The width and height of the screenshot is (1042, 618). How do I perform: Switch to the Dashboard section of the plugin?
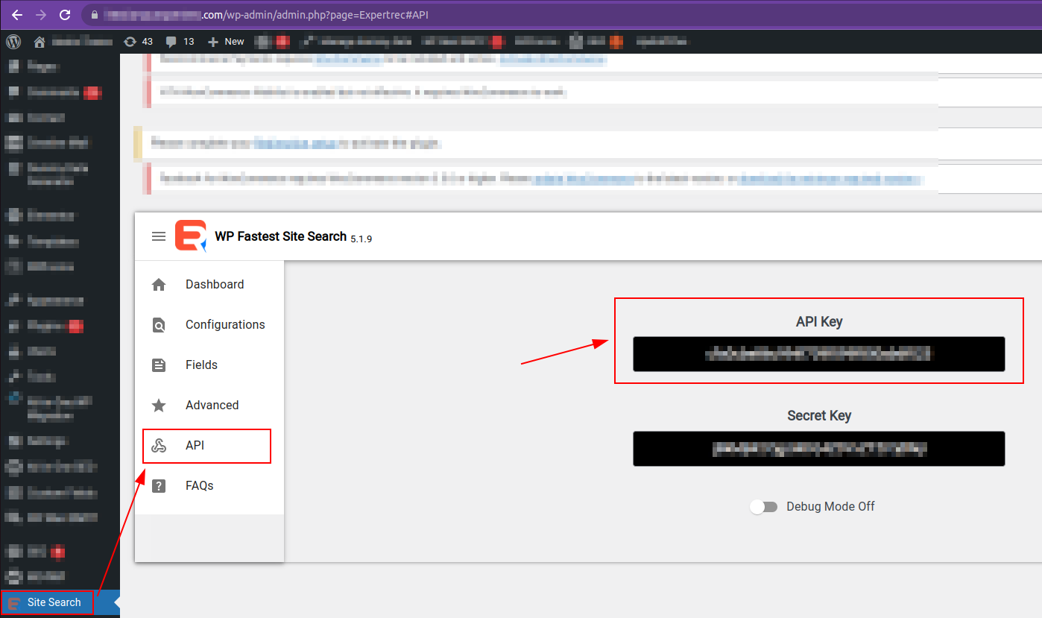(x=214, y=284)
